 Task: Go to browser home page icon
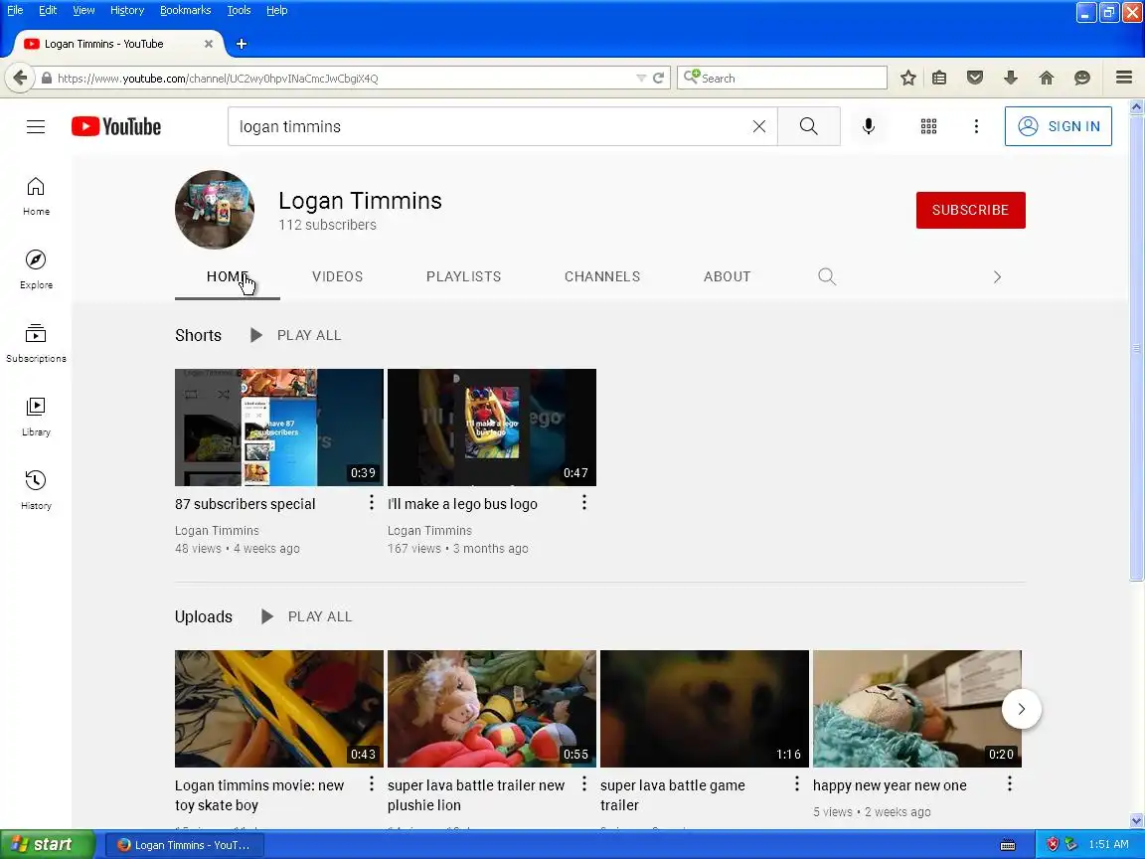click(x=1047, y=78)
